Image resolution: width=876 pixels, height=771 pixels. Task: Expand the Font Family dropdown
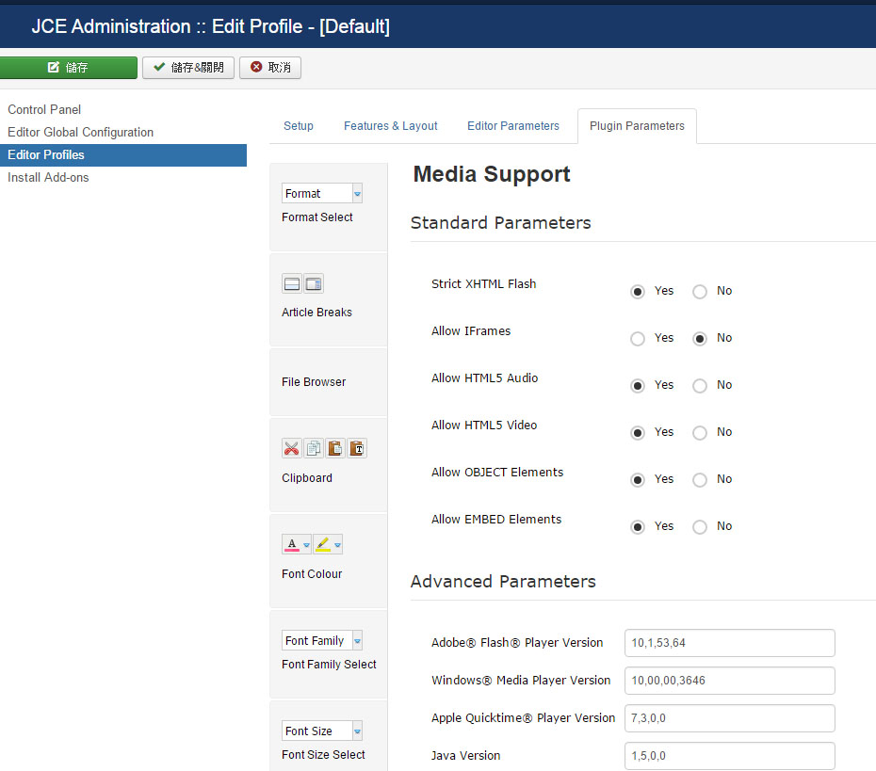click(x=322, y=640)
